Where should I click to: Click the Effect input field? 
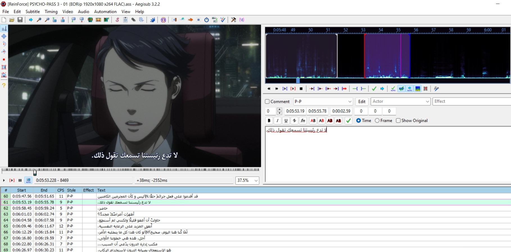tap(472, 102)
